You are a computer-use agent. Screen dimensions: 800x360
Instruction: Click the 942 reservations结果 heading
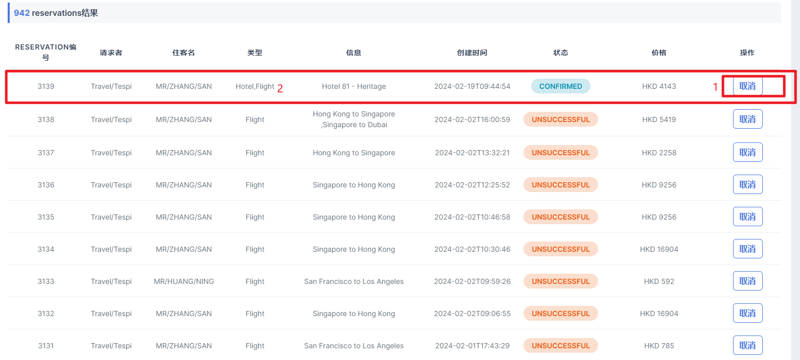click(56, 13)
